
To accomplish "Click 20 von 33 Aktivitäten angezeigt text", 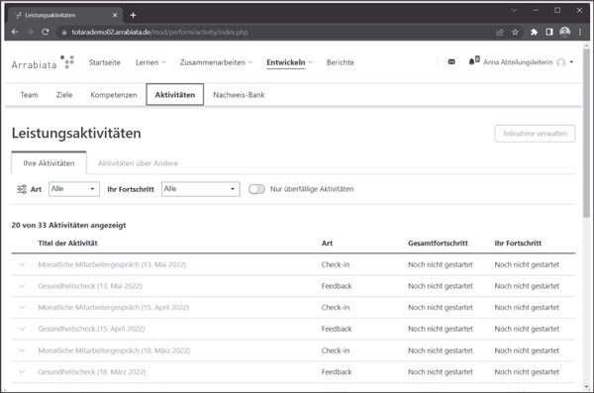I will point(68,225).
